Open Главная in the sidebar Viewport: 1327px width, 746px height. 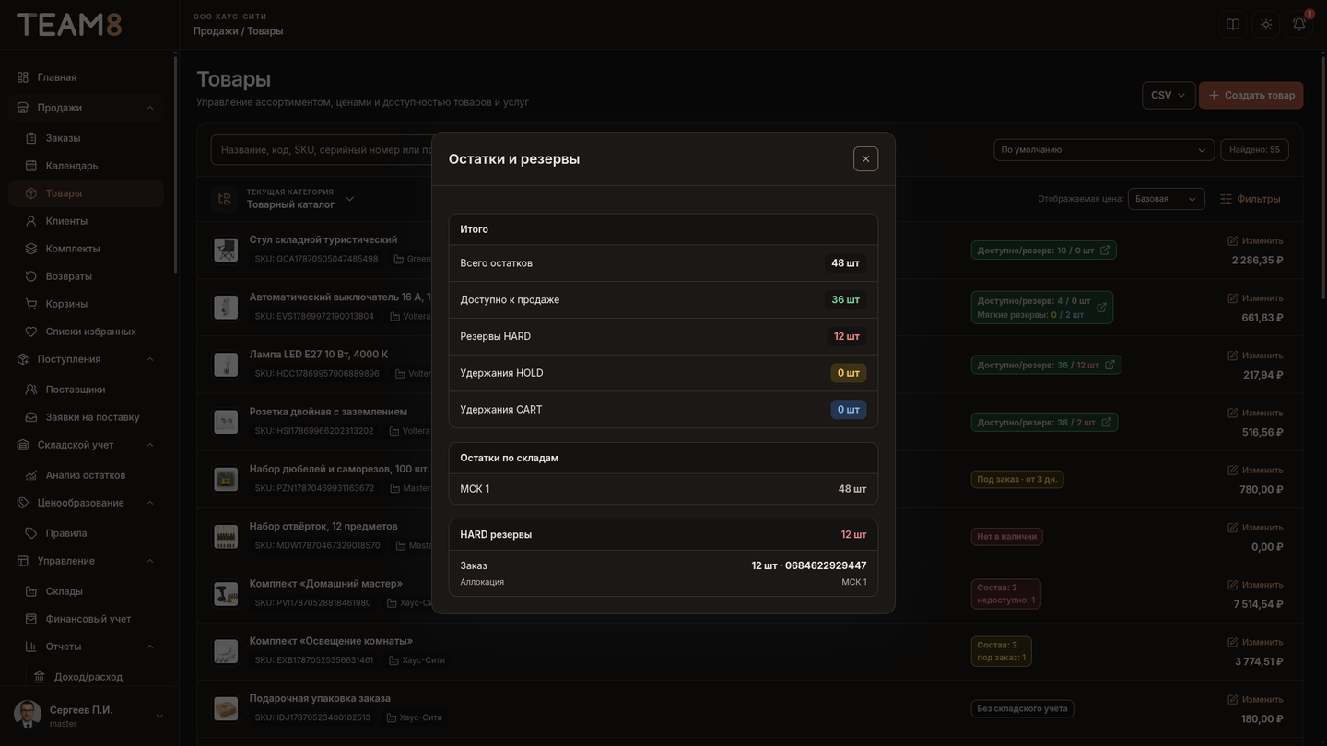[87, 77]
